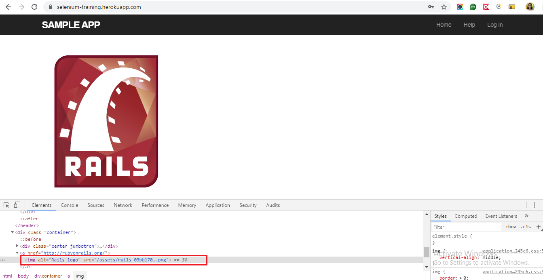Image resolution: width=543 pixels, height=280 pixels.
Task: Click the SAMPLE APP title
Action: [x=71, y=25]
